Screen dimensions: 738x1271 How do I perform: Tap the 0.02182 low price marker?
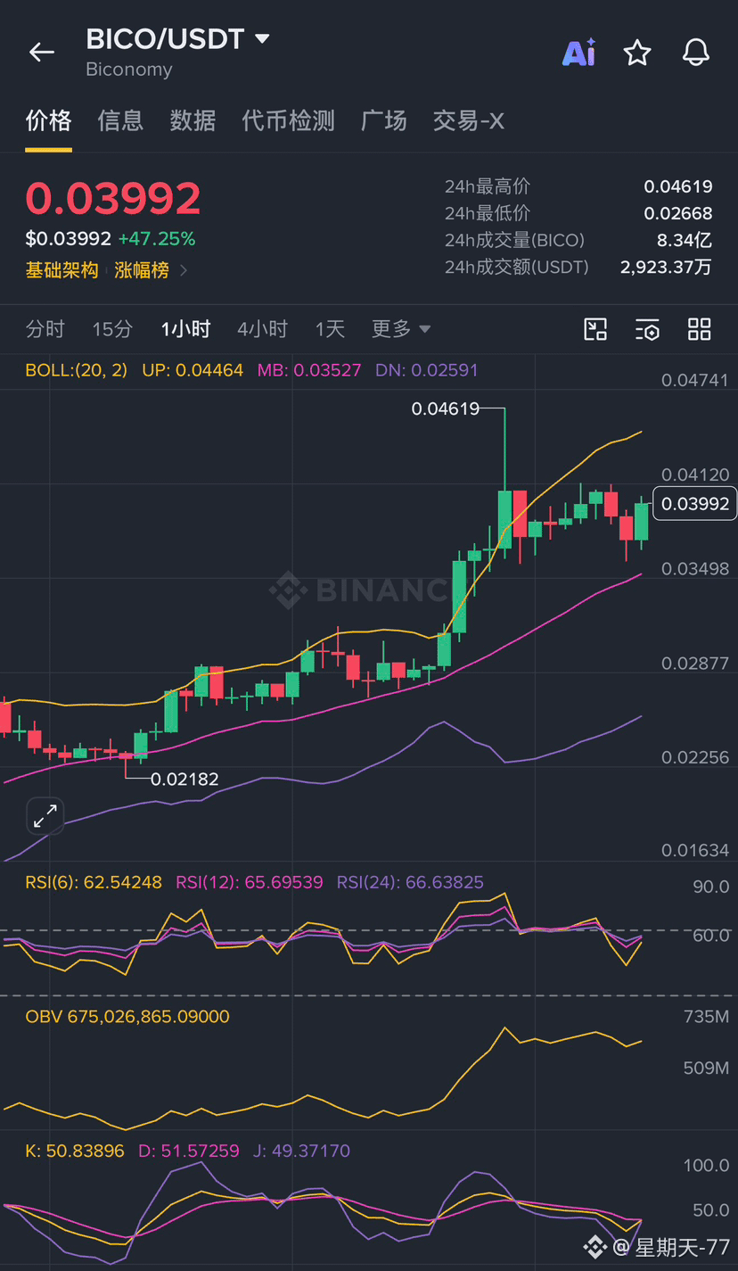point(184,780)
